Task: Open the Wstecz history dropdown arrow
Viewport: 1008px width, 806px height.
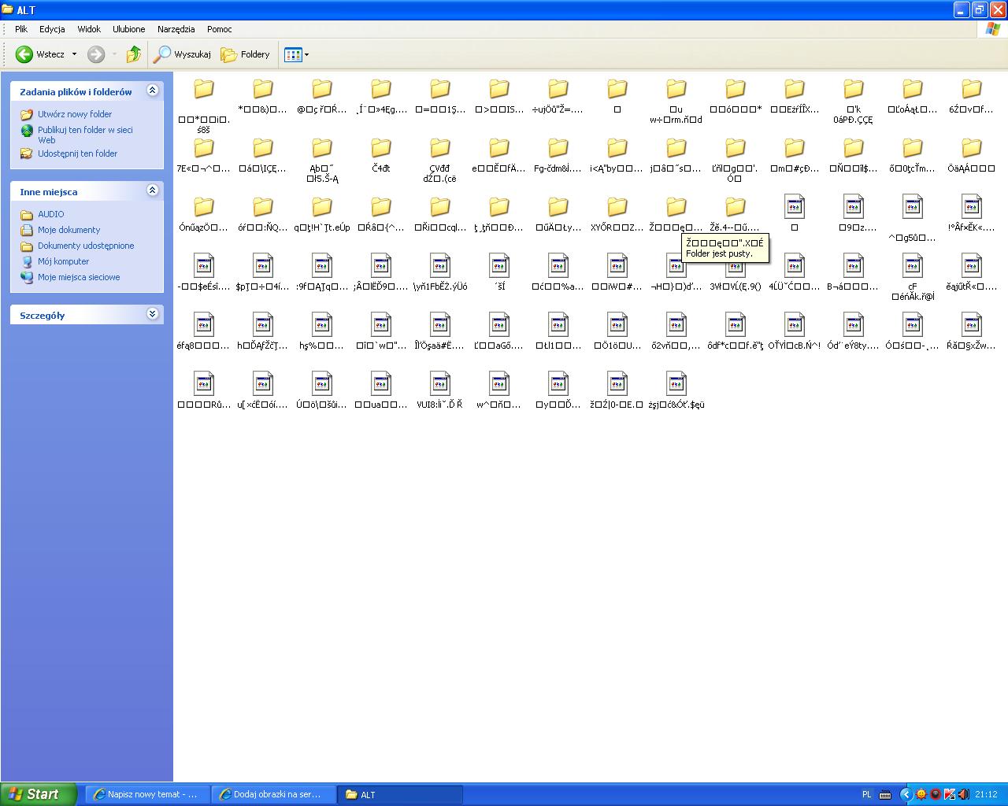Action: point(75,54)
